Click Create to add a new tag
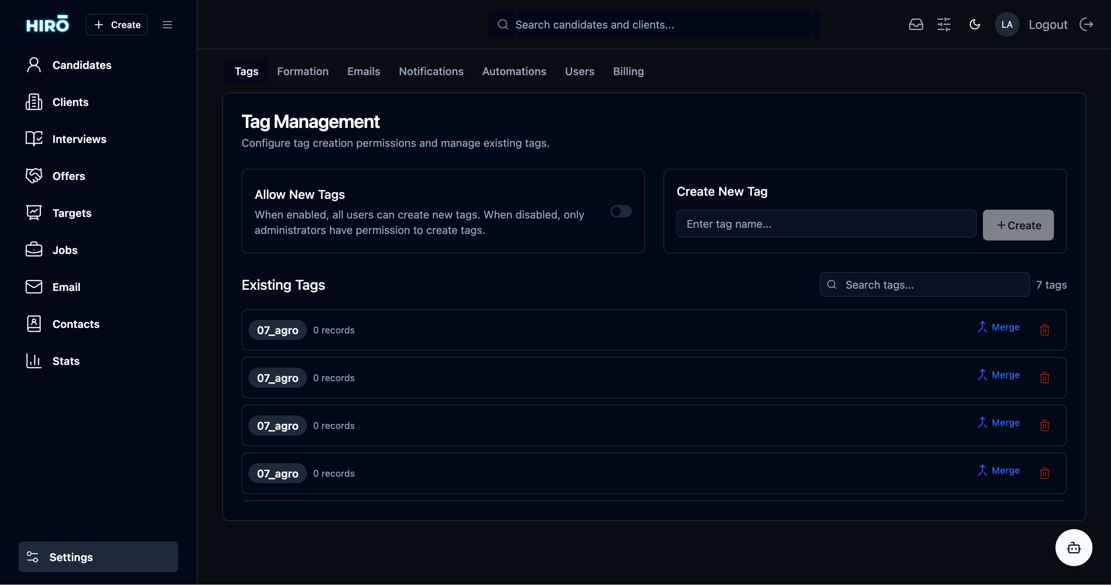The height and width of the screenshot is (585, 1111). [1018, 224]
